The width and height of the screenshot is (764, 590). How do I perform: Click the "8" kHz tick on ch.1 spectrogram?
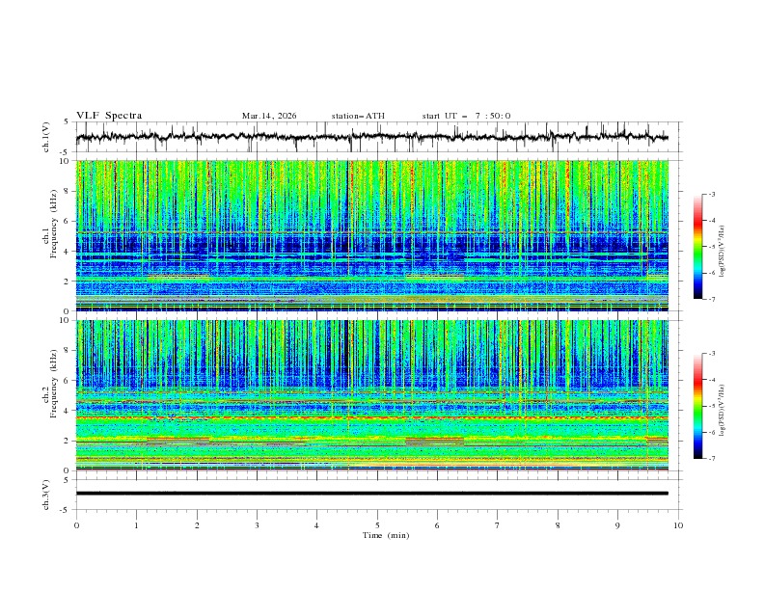coord(68,191)
